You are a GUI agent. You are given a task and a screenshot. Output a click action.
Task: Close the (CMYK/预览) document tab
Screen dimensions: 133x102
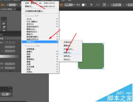coord(15,9)
